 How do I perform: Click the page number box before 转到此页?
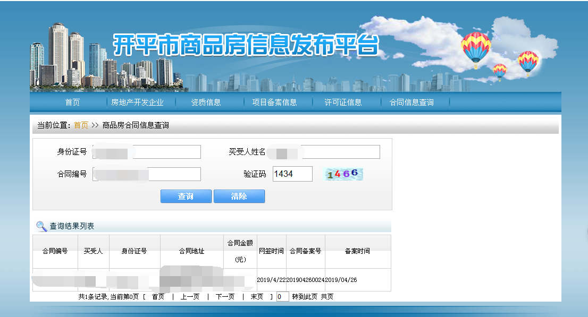[282, 297]
